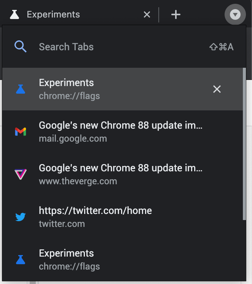
Task: Click the tab list scrollbar
Action: click(244, 145)
